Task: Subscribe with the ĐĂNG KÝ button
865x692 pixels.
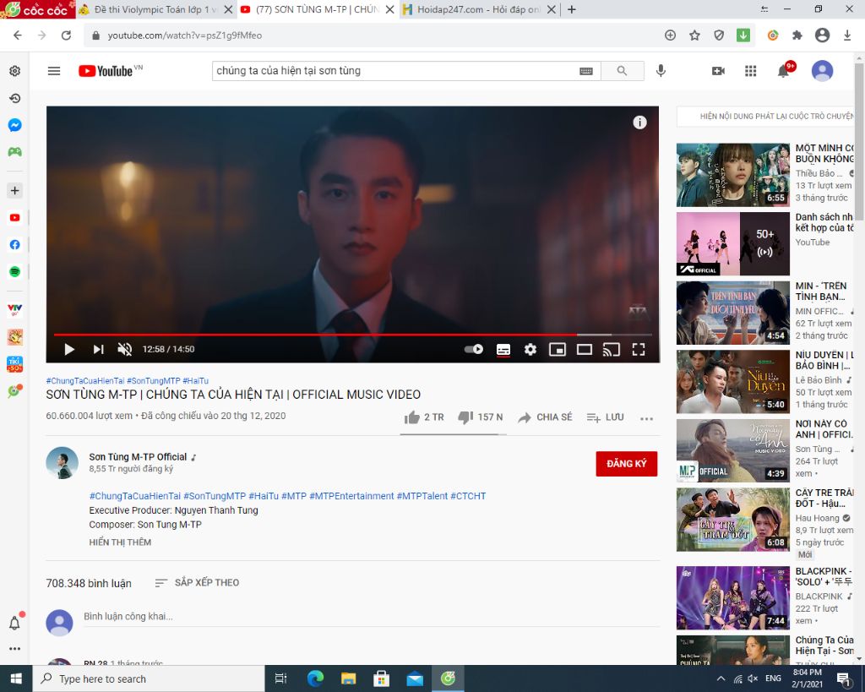Action: click(x=626, y=464)
